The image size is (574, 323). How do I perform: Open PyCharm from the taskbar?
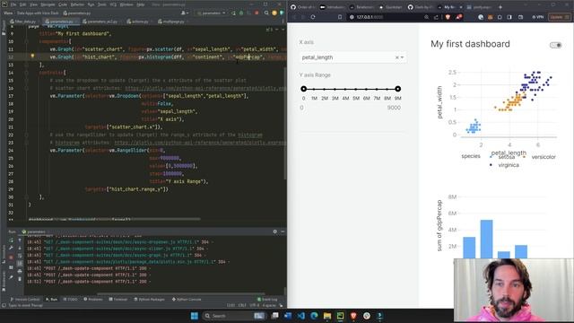(x=341, y=316)
